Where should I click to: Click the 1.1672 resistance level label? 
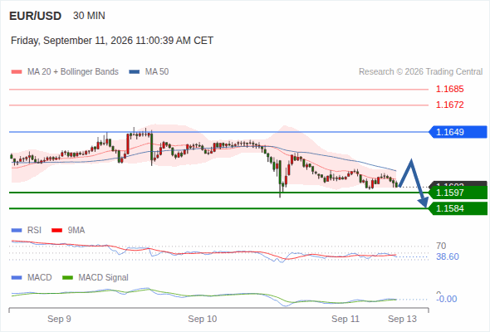point(449,105)
